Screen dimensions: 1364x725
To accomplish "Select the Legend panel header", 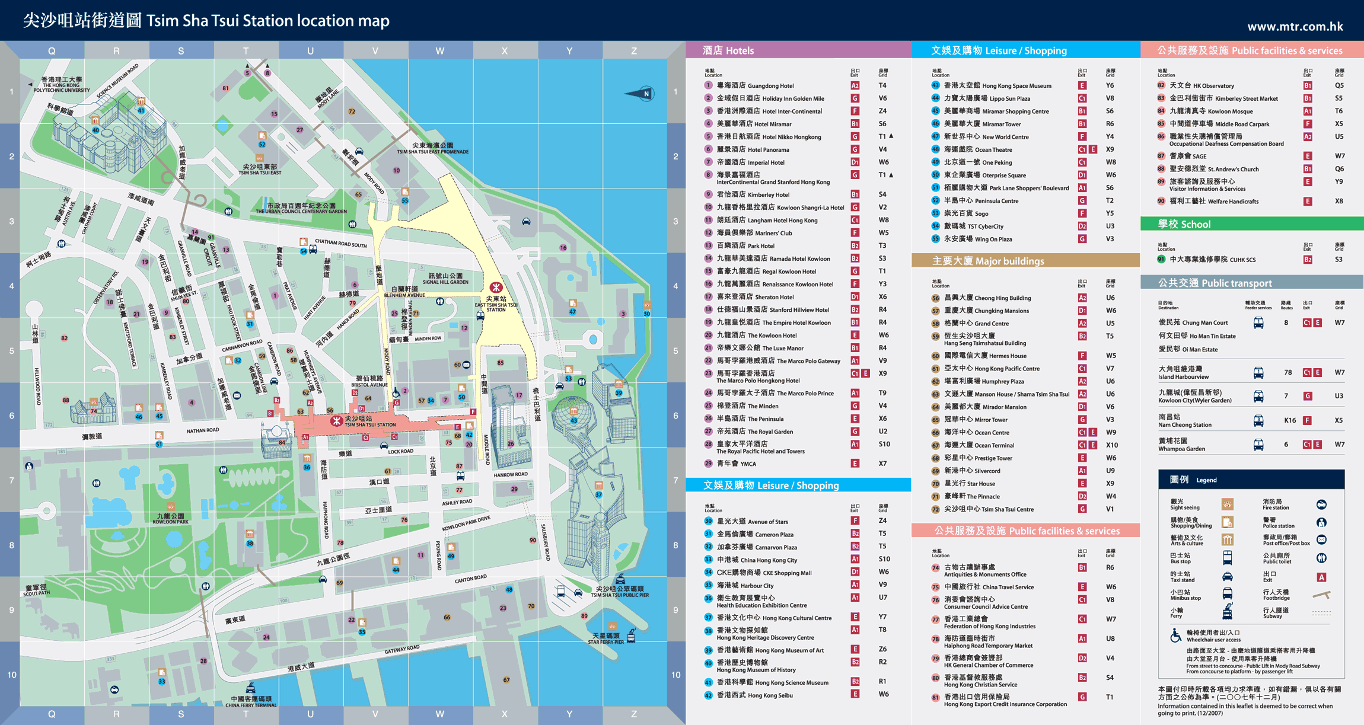I will [1251, 480].
